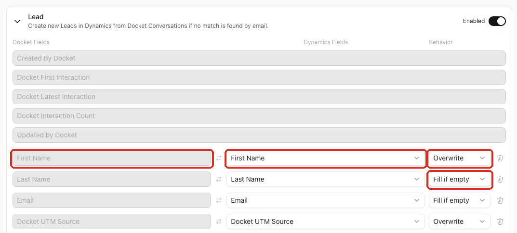This screenshot has height=233, width=517.
Task: Click the Docket UTM Source Docket field
Action: [x=112, y=221]
